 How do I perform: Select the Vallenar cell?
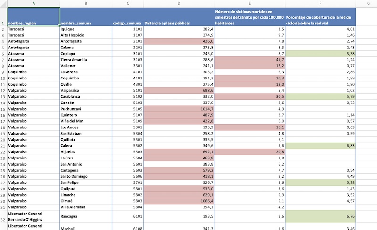86,66
